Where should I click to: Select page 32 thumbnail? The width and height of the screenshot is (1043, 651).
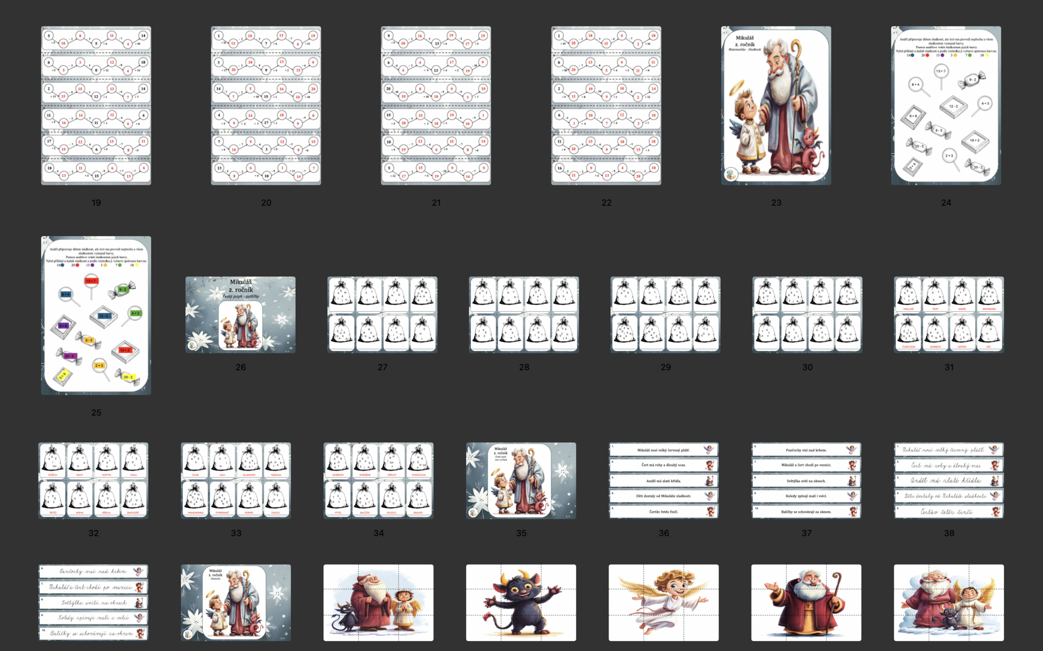coord(93,480)
